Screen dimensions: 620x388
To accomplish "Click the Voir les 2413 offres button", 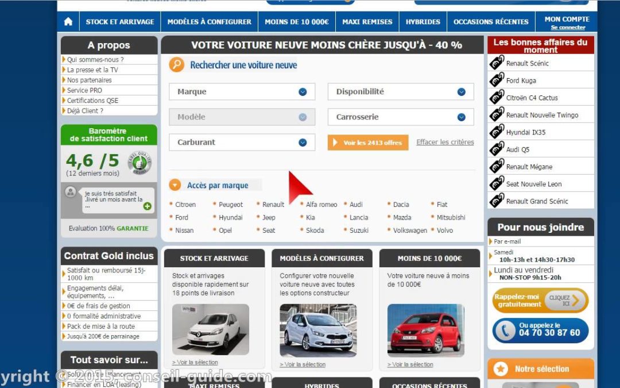I will tap(367, 142).
